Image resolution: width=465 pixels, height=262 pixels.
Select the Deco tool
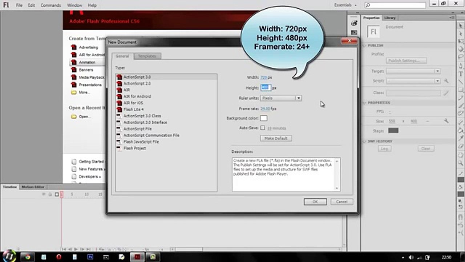pos(461,114)
